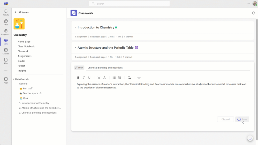Click Atomic Structure and the Periodic Table title
The height and width of the screenshot is (145, 258).
105,48
